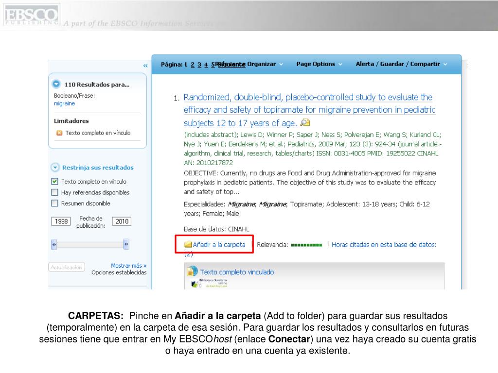Uncheck Texto completo en vínculo checkbox
The image size is (498, 373).
pyautogui.click(x=54, y=182)
